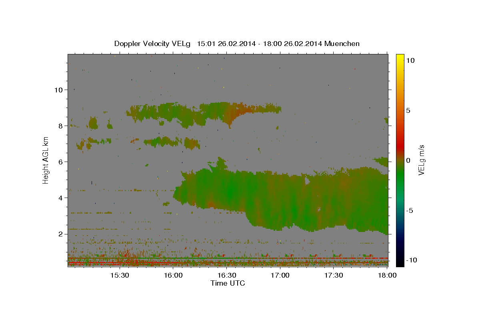
Task: Click the colorbar value 0 label
Action: (408, 160)
